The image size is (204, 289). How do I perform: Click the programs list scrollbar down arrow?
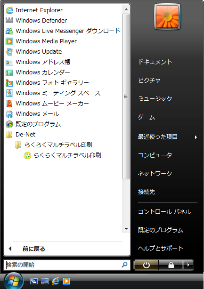[x=126, y=229]
